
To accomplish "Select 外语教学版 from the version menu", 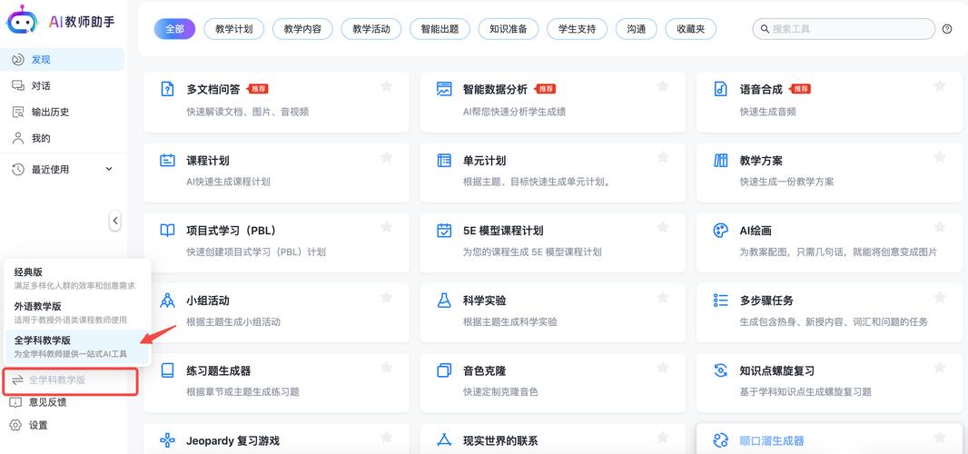I will pyautogui.click(x=76, y=312).
